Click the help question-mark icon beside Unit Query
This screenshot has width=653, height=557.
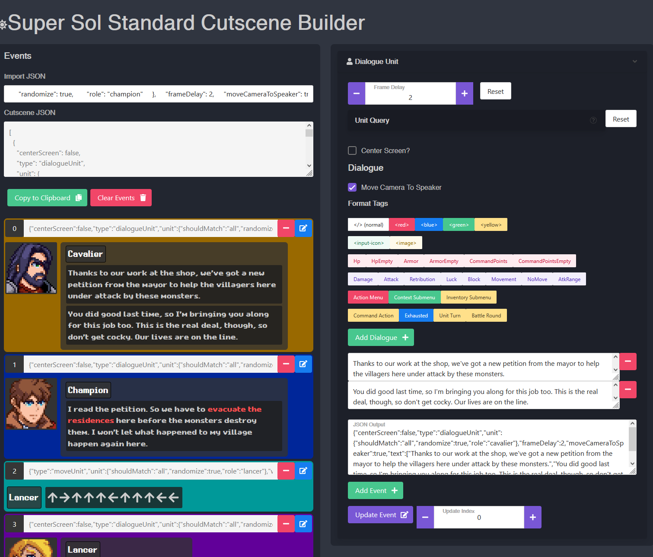[x=593, y=121]
